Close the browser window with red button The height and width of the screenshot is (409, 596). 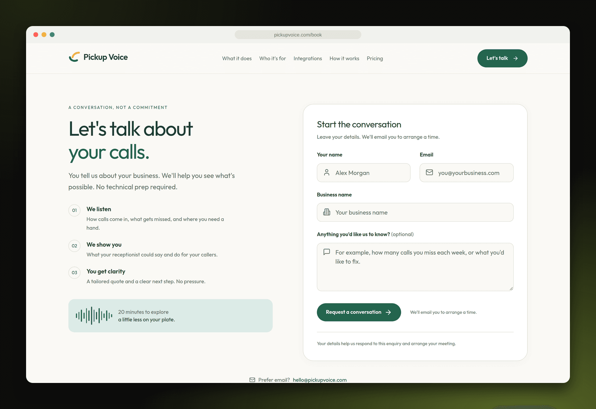(36, 35)
